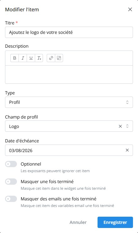Click the Masquer une fois terminé label
This screenshot has height=233, width=138.
47,182
